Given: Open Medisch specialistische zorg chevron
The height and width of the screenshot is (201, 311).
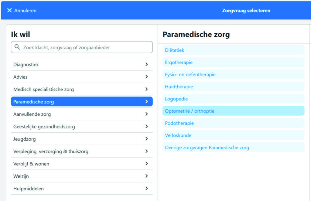Looking at the screenshot, I should click(x=147, y=89).
